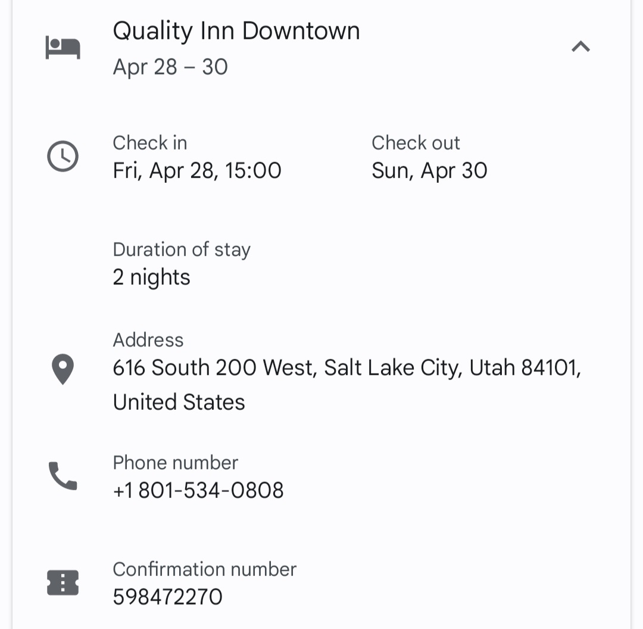This screenshot has width=643, height=629.
Task: Click the hotel bed icon
Action: [x=63, y=48]
